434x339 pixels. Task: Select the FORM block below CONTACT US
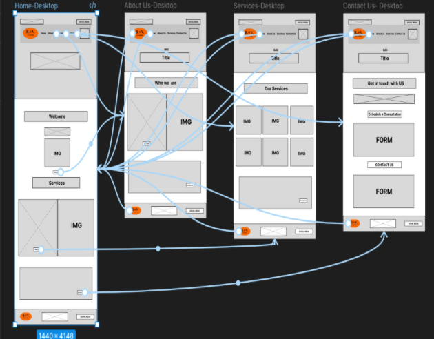pos(384,192)
